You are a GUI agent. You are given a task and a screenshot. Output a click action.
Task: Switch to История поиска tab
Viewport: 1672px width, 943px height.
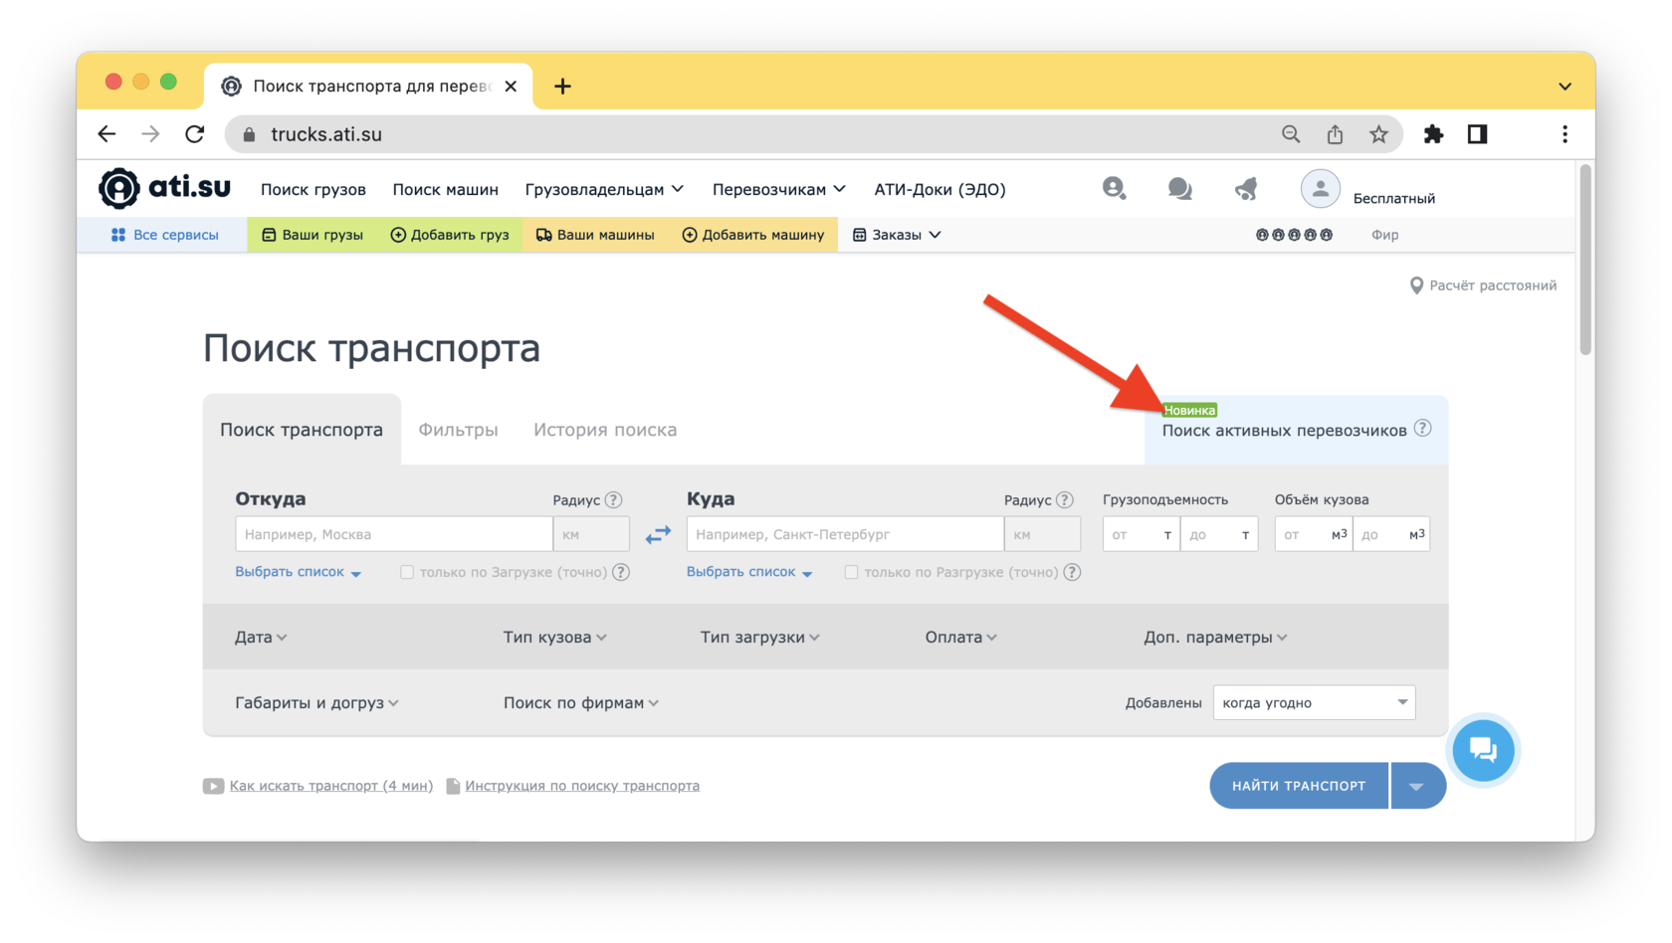click(x=605, y=430)
